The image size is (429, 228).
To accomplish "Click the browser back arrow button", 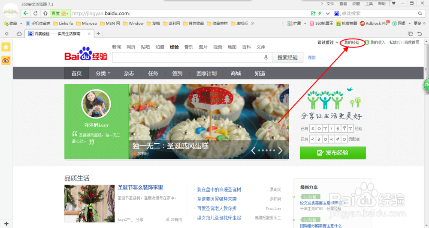I will [26, 13].
